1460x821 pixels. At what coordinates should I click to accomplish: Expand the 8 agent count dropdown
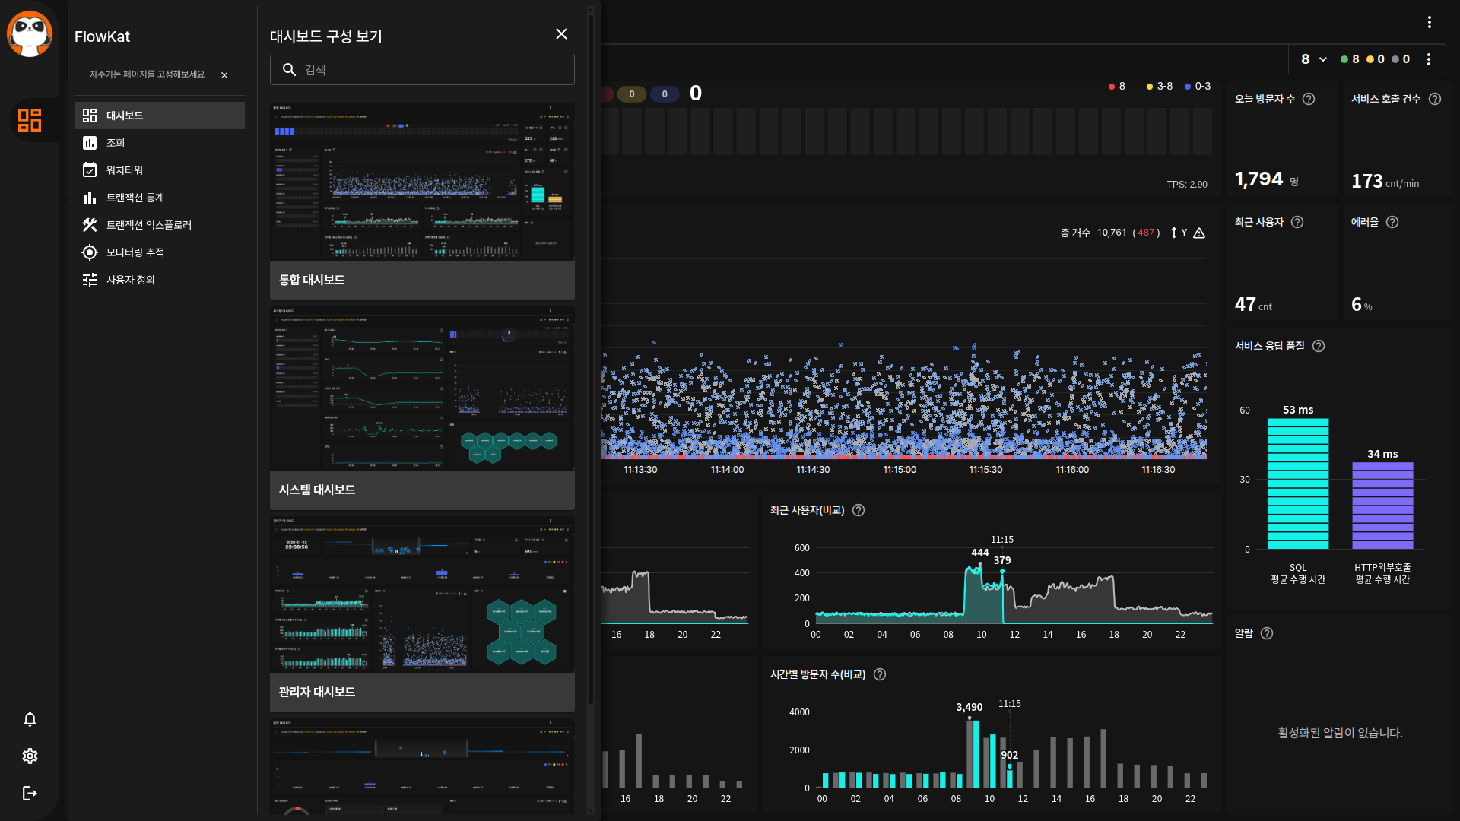(x=1313, y=59)
